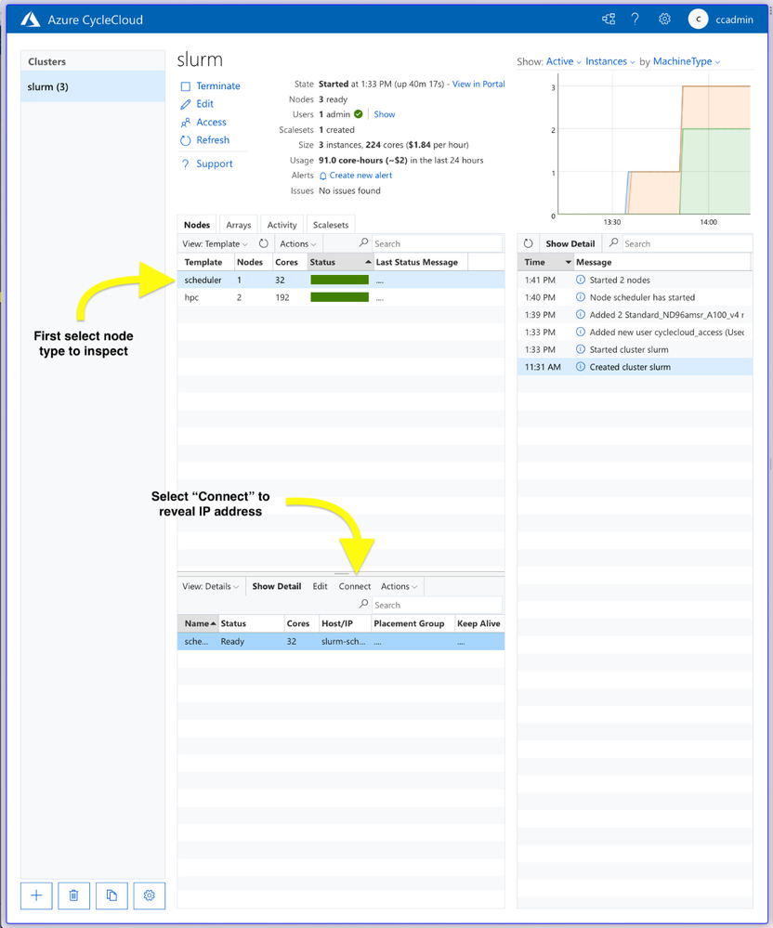Click the Azure CycleCloud logo icon
The width and height of the screenshot is (773, 928).
[x=30, y=20]
